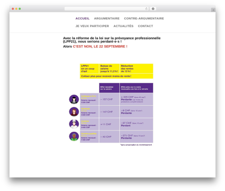Click the avatar wearing green clothing
This screenshot has height=191, width=225.
point(74,136)
